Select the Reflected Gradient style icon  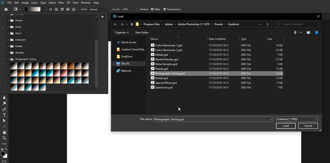pyautogui.click(x=68, y=9)
